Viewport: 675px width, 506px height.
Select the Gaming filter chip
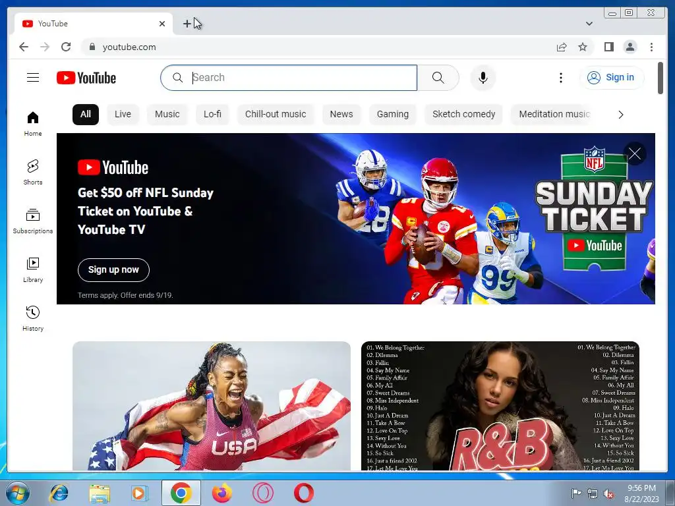(x=393, y=115)
